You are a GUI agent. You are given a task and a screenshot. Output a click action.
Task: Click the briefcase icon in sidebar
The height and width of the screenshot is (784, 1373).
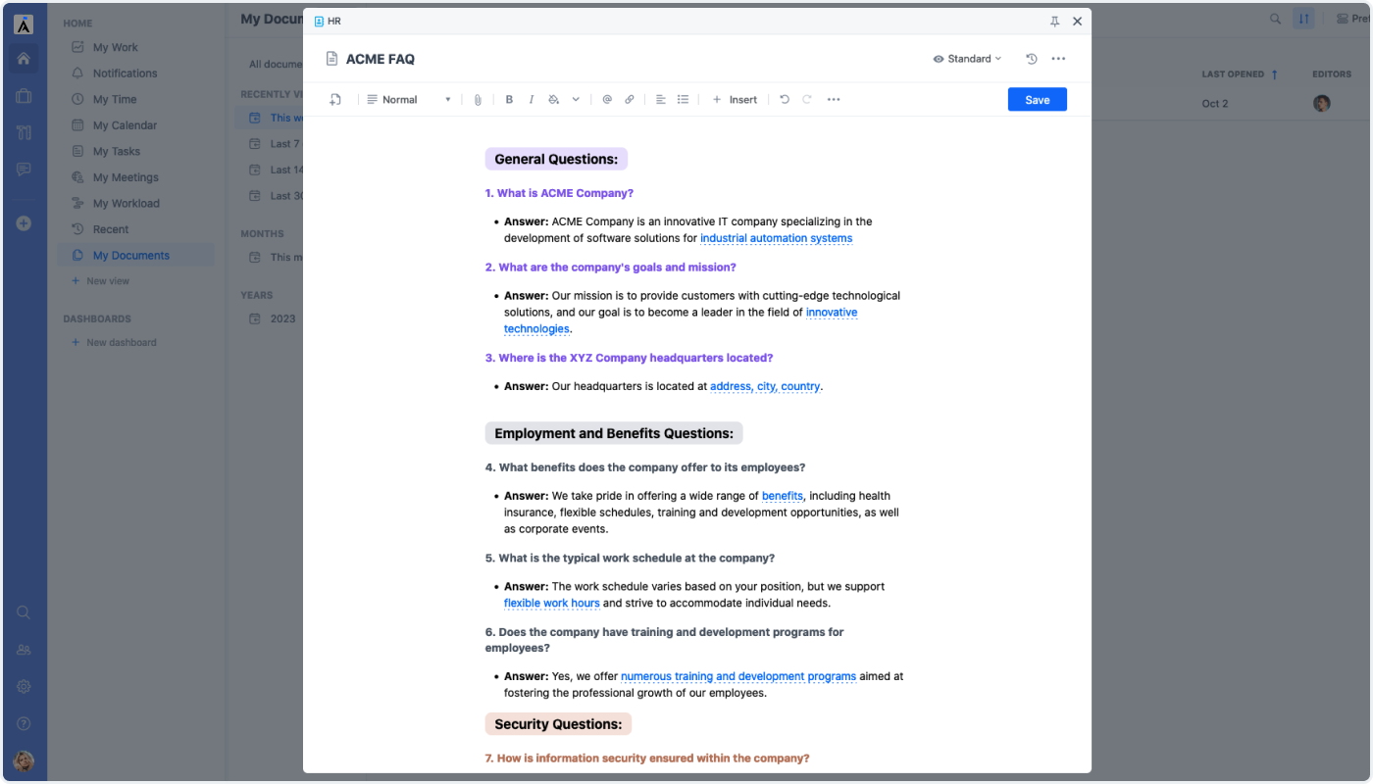click(24, 96)
